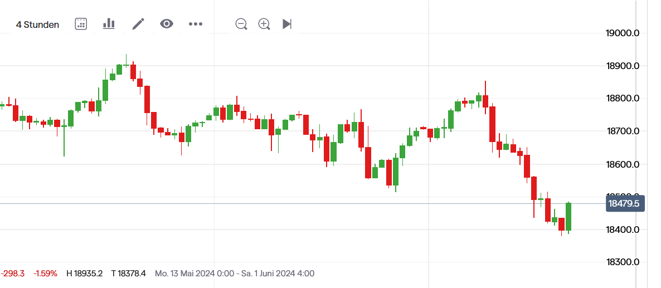Click the 19000.0 price axis label

622,33
